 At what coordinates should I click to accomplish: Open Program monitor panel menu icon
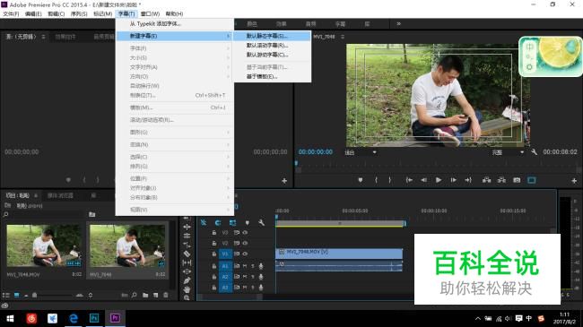coord(343,37)
